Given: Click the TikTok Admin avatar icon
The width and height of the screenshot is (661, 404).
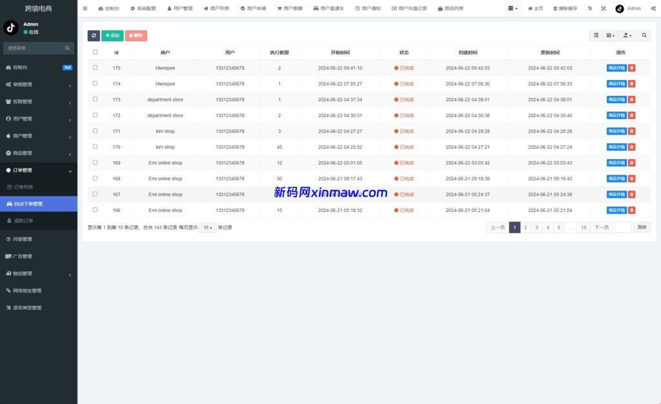Looking at the screenshot, I should [x=619, y=8].
